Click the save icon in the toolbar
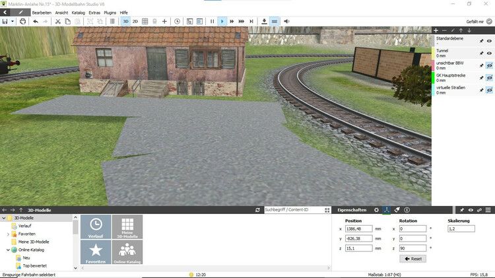The height and width of the screenshot is (278, 495). [5, 22]
